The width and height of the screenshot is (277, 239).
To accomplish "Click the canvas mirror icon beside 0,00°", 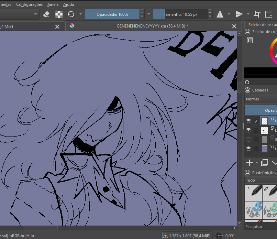I will [219, 236].
